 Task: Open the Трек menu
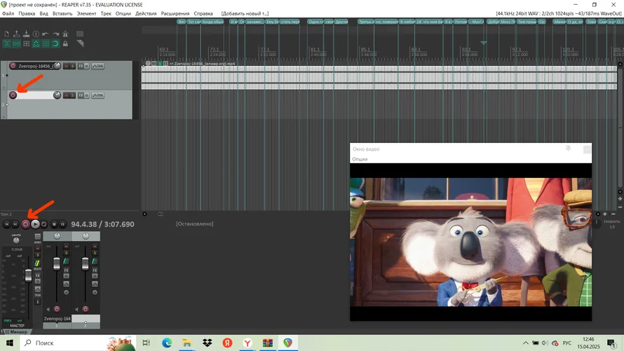pos(106,13)
